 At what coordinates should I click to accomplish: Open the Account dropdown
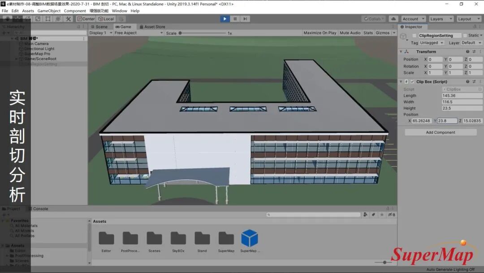click(x=414, y=19)
